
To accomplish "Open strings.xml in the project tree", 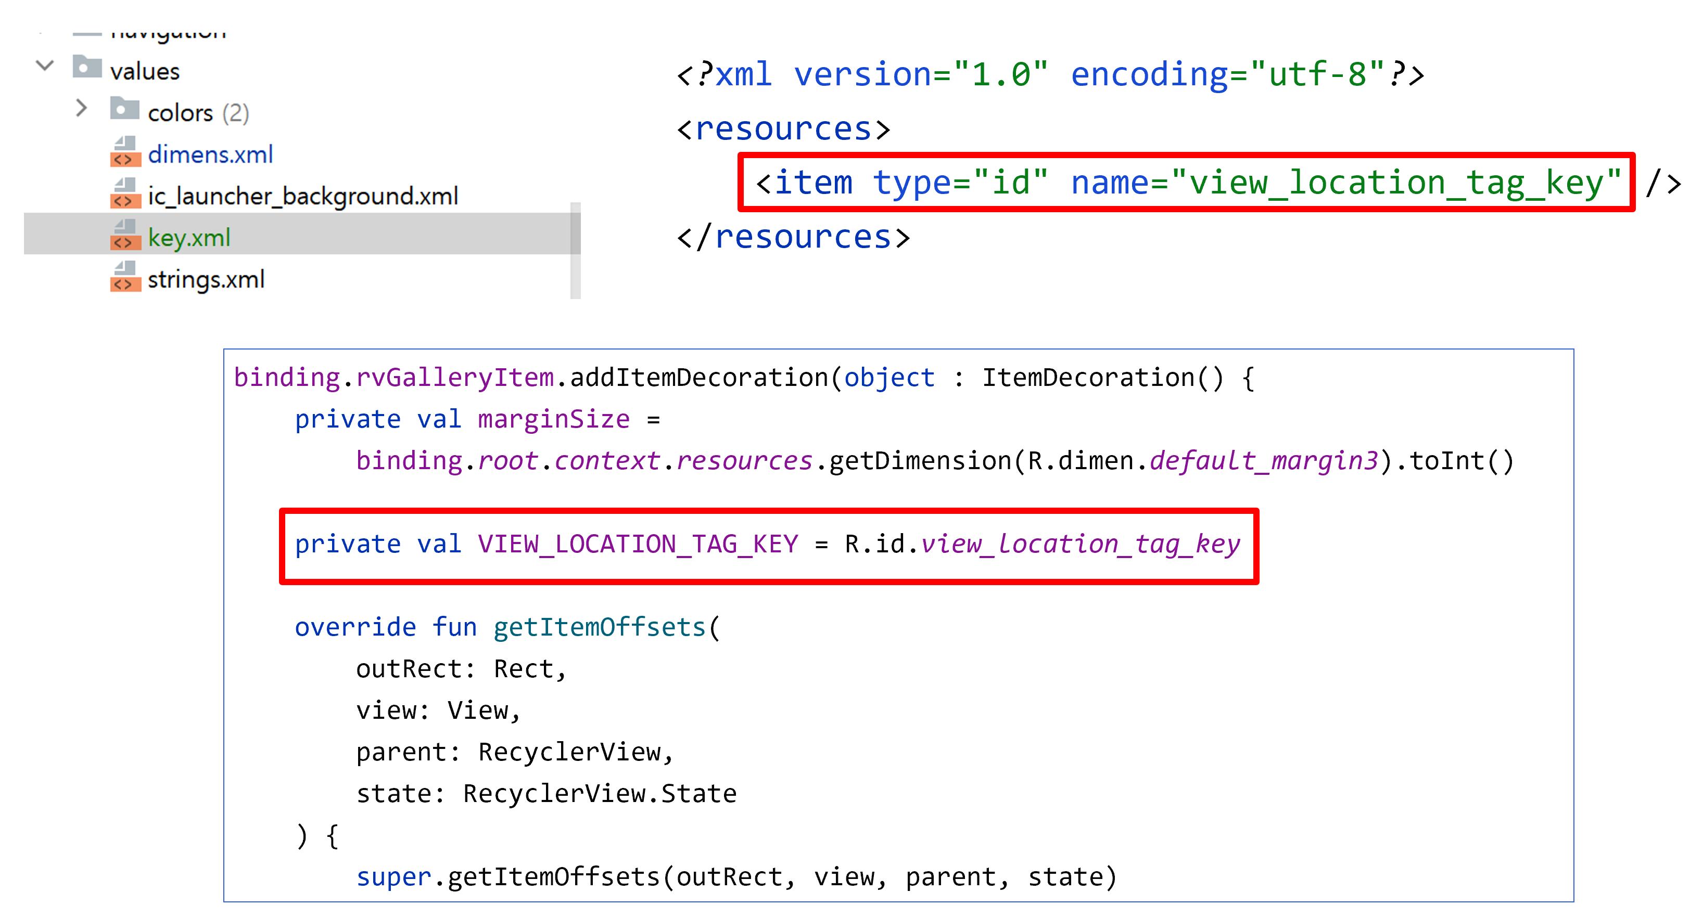I will pos(206,279).
